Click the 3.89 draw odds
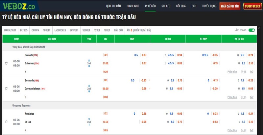 (x=106, y=130)
